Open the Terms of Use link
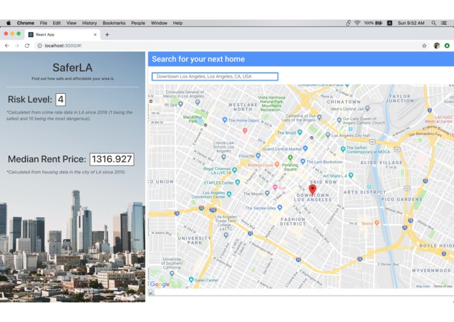This screenshot has width=454, height=322. (442, 286)
